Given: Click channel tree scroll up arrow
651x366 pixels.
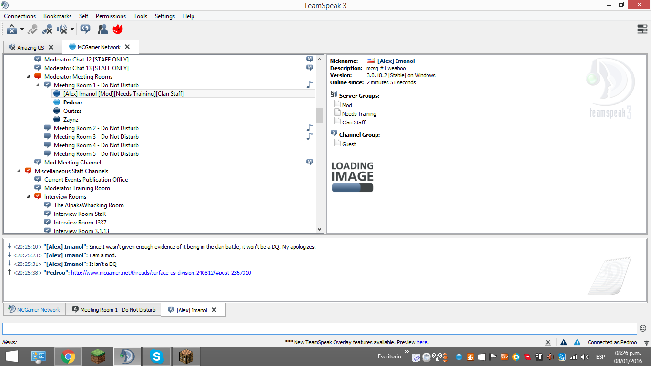Looking at the screenshot, I should [319, 58].
